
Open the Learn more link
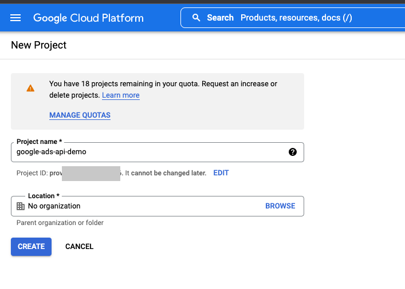click(x=121, y=95)
